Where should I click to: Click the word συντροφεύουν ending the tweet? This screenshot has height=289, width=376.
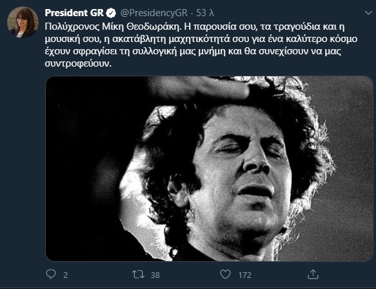[x=78, y=64]
